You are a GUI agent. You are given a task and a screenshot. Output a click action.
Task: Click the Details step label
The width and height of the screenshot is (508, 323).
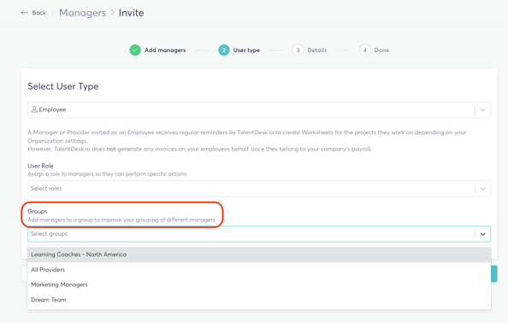click(x=317, y=50)
